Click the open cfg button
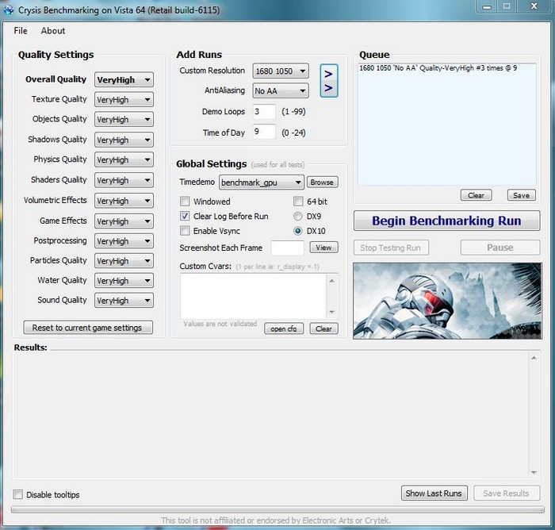The height and width of the screenshot is (530, 555). click(284, 328)
